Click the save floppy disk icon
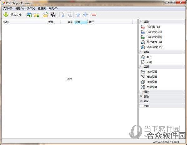This screenshot has width=187, height=145. [53, 15]
